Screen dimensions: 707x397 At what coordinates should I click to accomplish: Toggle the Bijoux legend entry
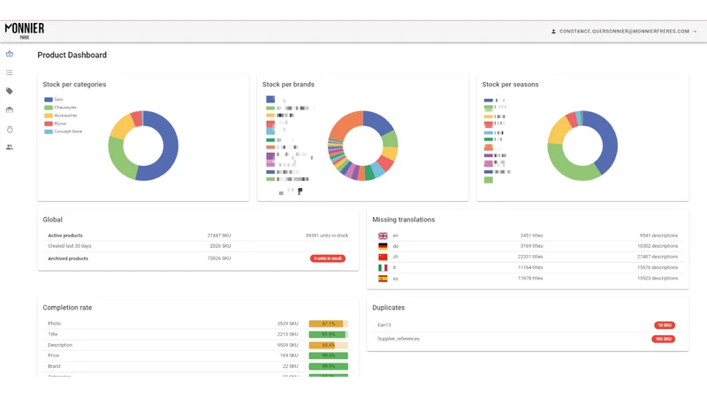55,124
